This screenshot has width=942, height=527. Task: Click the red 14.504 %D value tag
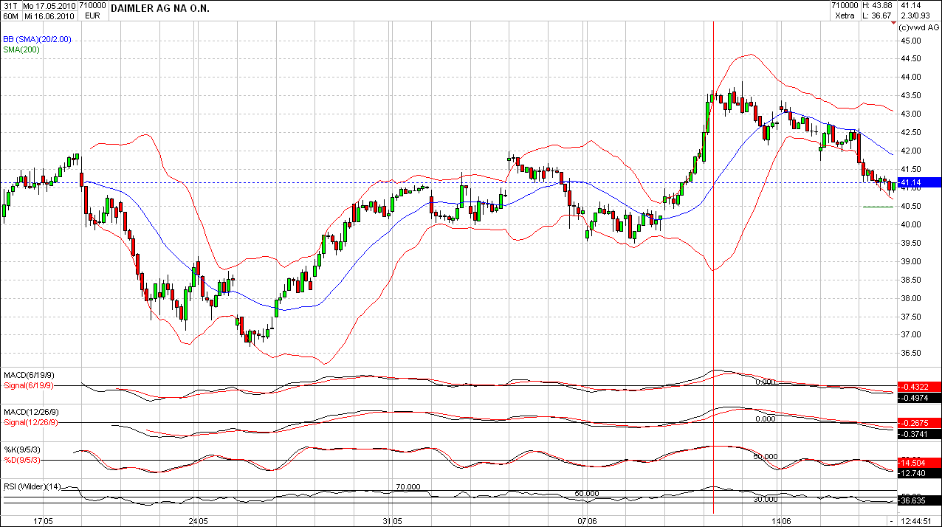918,461
